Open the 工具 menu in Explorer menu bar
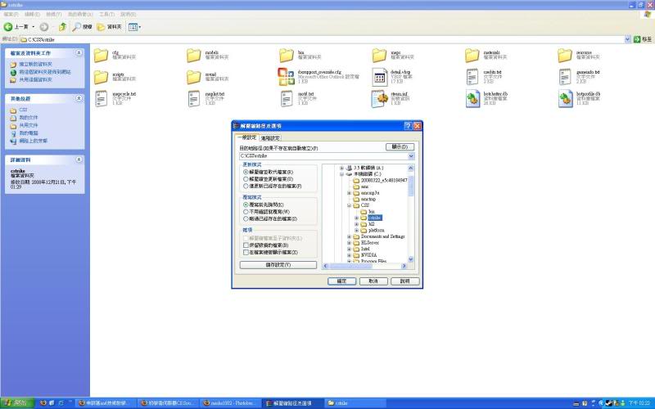This screenshot has height=409, width=655. coord(106,15)
